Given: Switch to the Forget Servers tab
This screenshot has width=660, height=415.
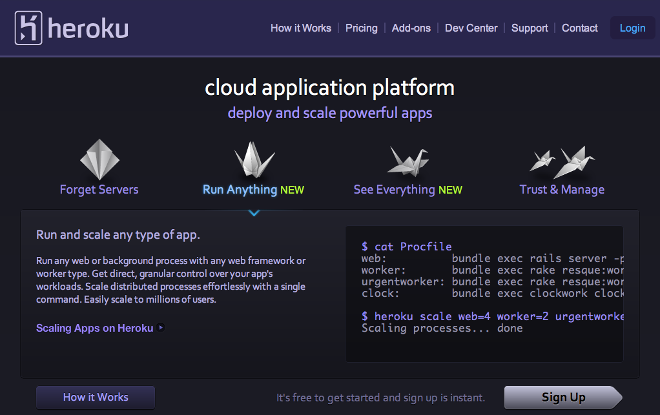Looking at the screenshot, I should (x=99, y=190).
